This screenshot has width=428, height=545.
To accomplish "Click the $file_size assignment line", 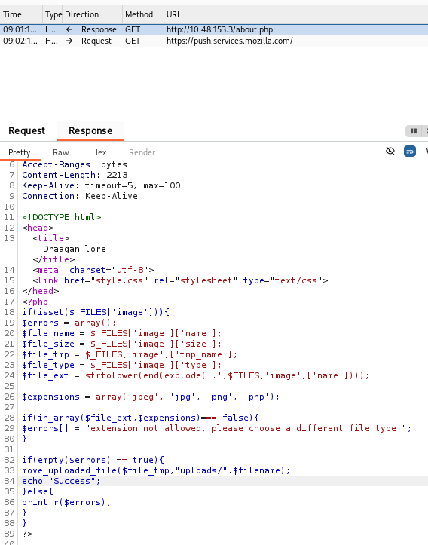I will (x=121, y=344).
